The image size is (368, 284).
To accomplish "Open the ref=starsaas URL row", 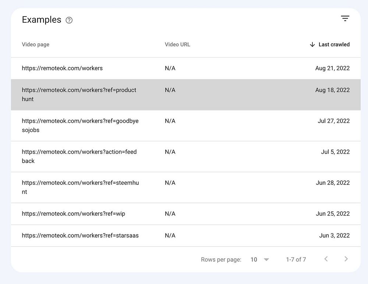I will tap(80, 236).
